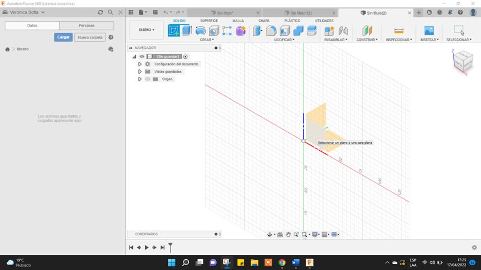The width and height of the screenshot is (481, 270).
Task: Select the Joint tool
Action: pos(343,31)
